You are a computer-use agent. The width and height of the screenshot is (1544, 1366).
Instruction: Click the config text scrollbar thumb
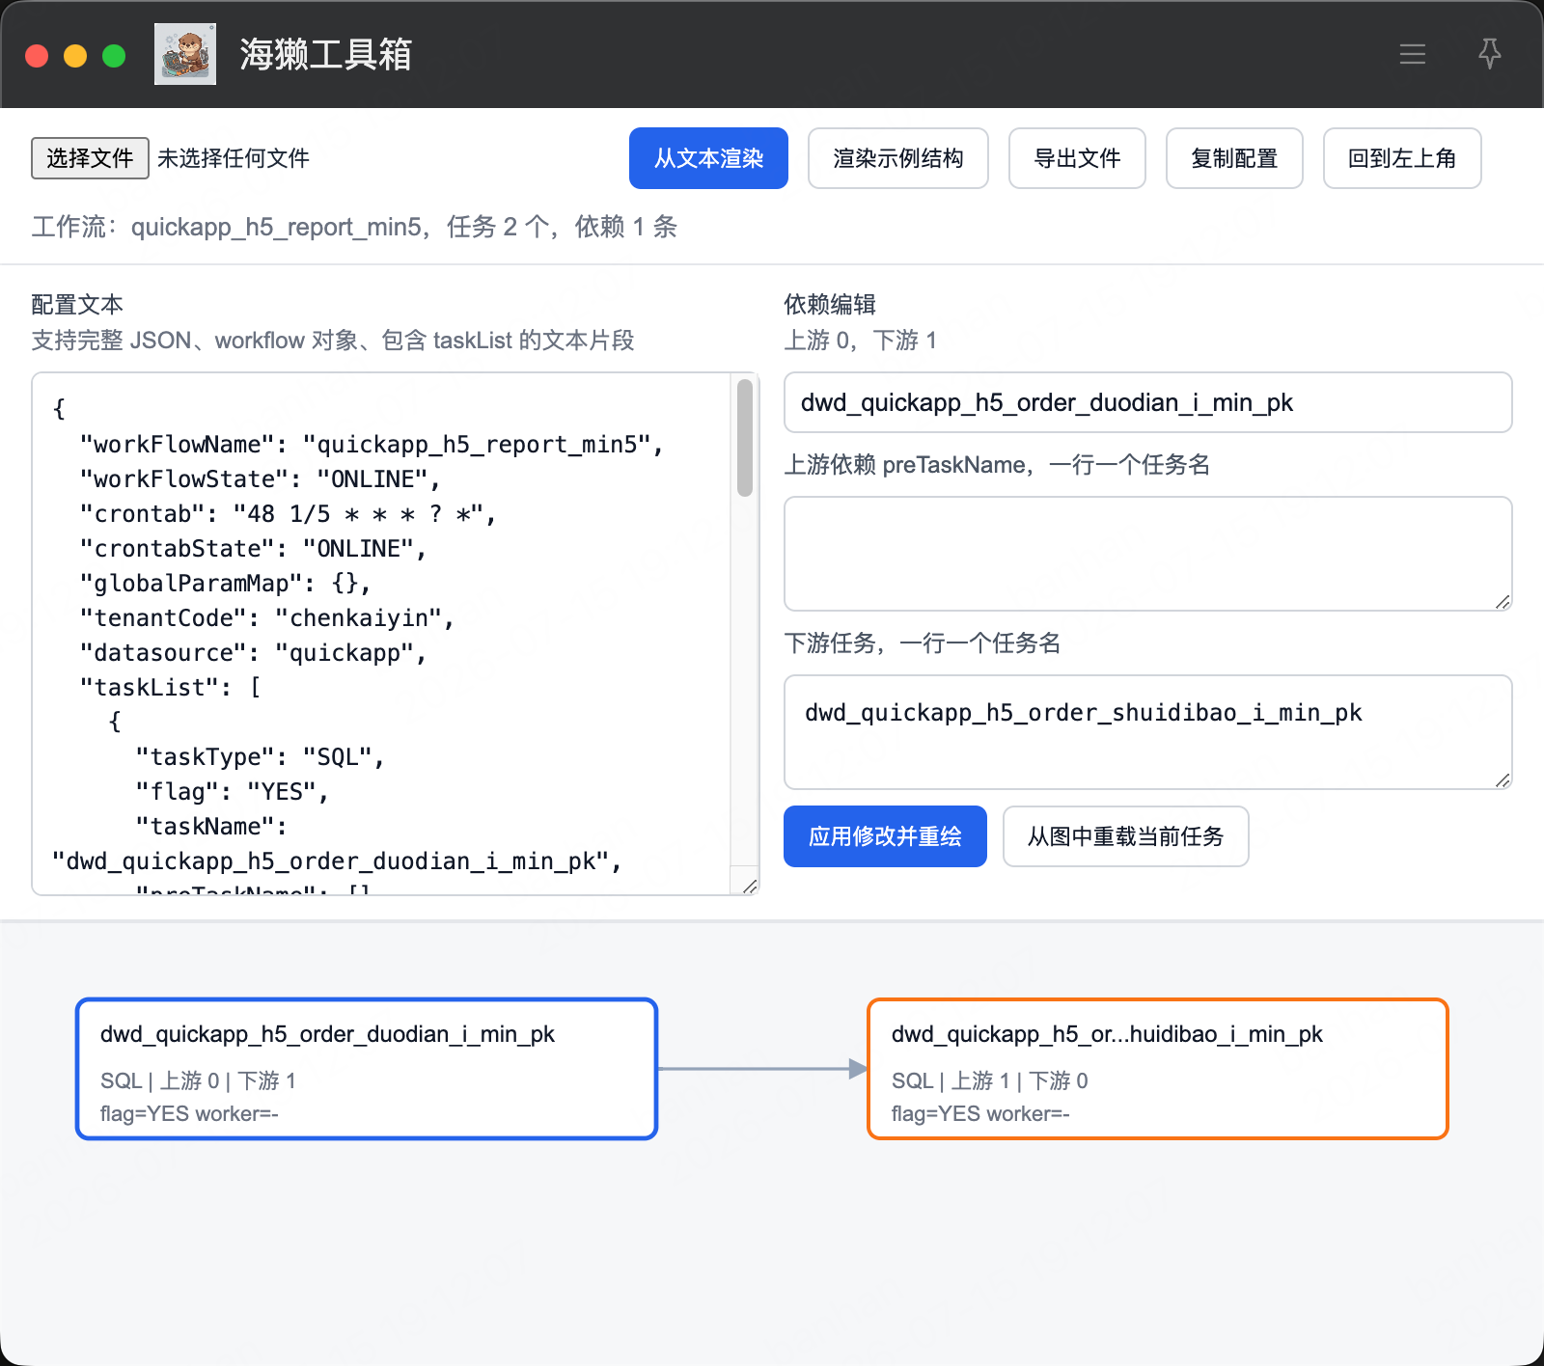(x=745, y=438)
